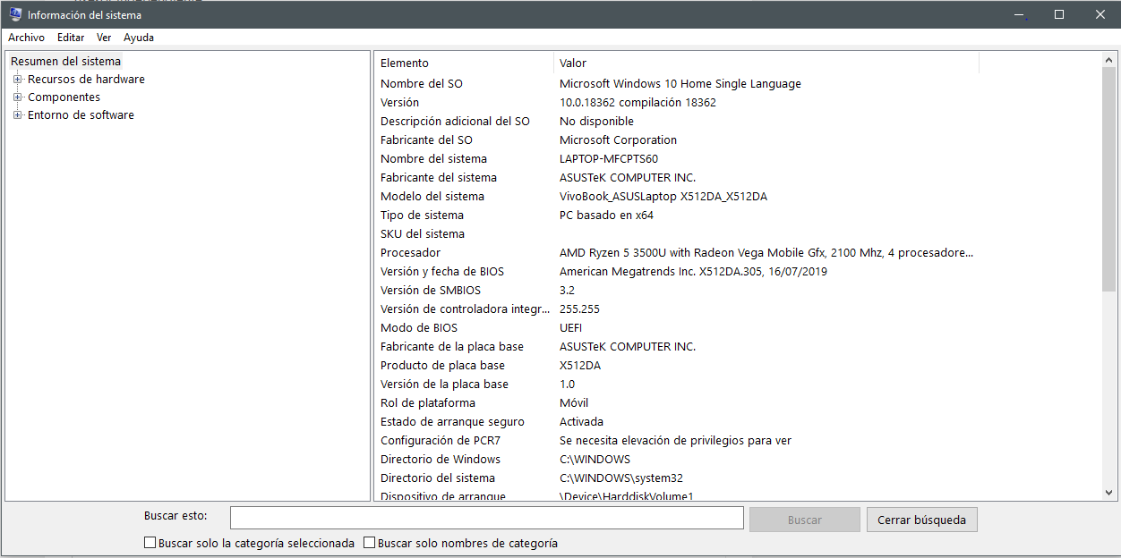The width and height of the screenshot is (1121, 558).
Task: Minimize the Información del sistema window
Action: point(1018,14)
